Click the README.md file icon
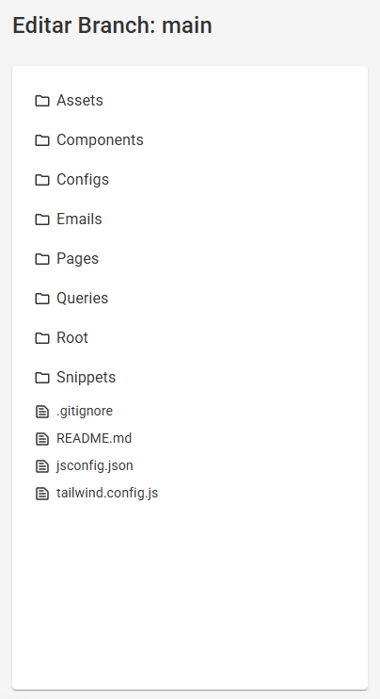Image resolution: width=380 pixels, height=699 pixels. click(x=42, y=439)
